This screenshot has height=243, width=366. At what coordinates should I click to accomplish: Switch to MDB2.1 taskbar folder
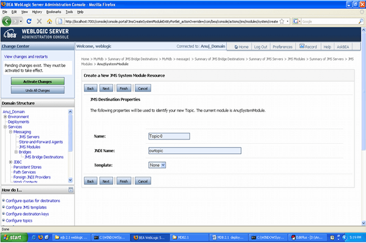coord(189,238)
